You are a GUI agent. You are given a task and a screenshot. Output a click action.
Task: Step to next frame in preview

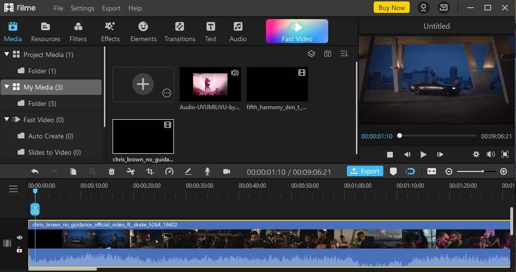440,154
